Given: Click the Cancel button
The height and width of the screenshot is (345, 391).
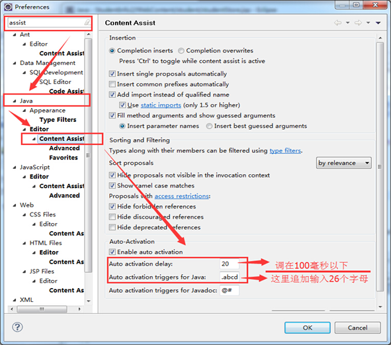Looking at the screenshot, I should tap(357, 328).
